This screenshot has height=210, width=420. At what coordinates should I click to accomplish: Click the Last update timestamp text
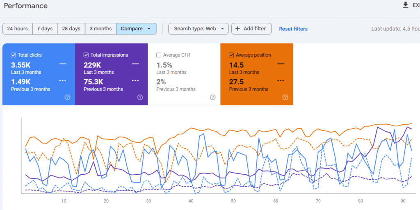[x=395, y=29]
